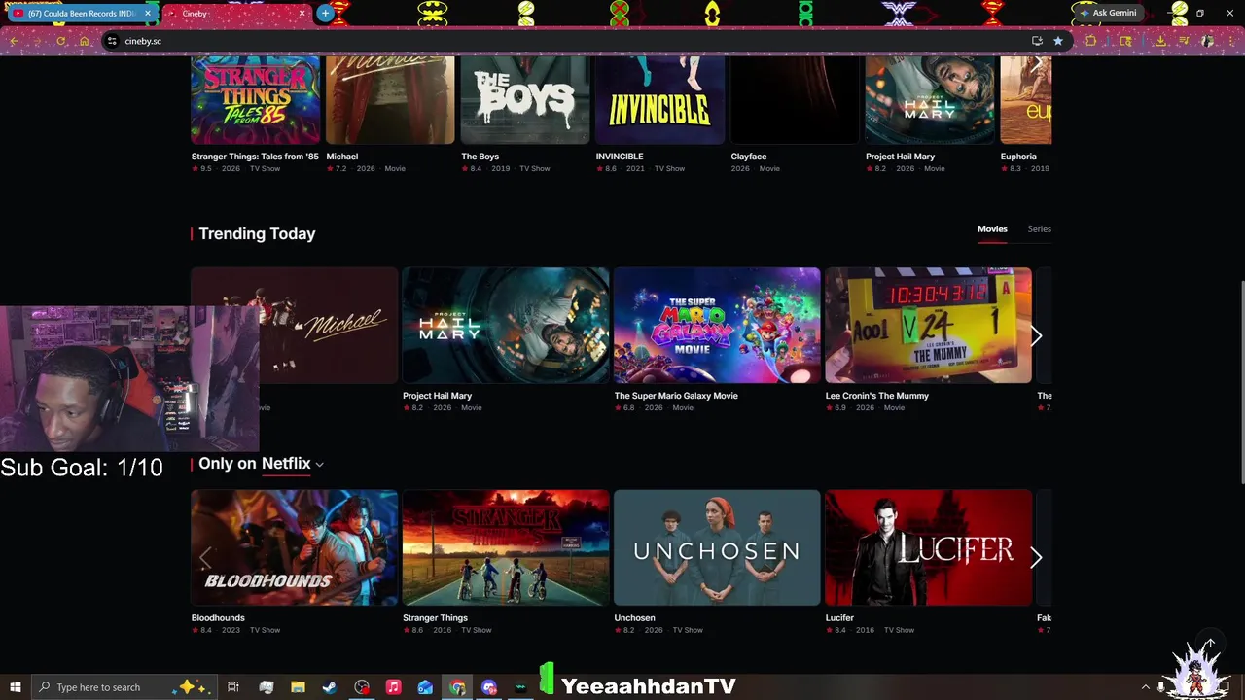Bookmark this page with the star icon
The height and width of the screenshot is (700, 1245).
tap(1058, 41)
